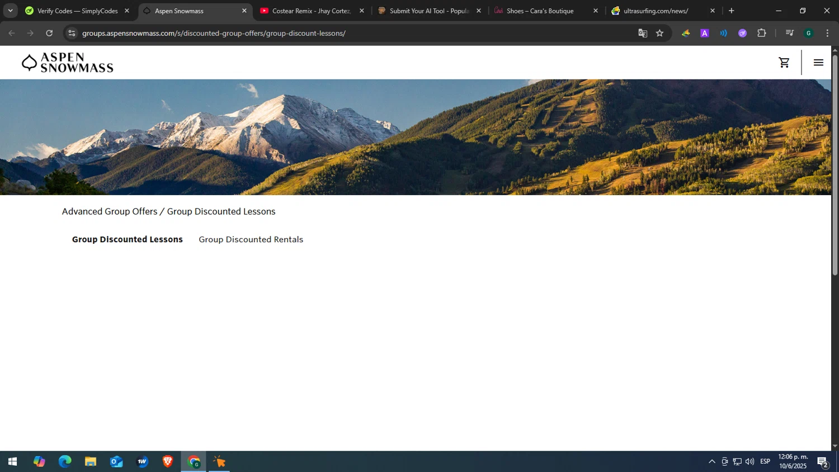839x472 pixels.
Task: Open the Extensions puzzle icon
Action: pos(761,33)
